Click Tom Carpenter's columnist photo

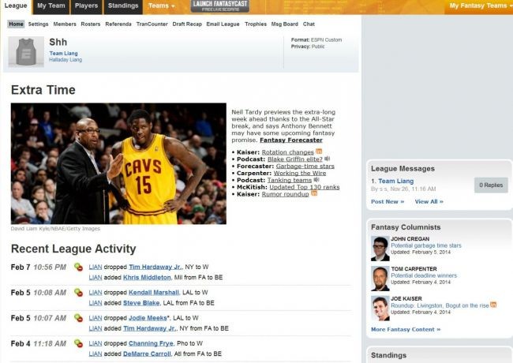(380, 279)
